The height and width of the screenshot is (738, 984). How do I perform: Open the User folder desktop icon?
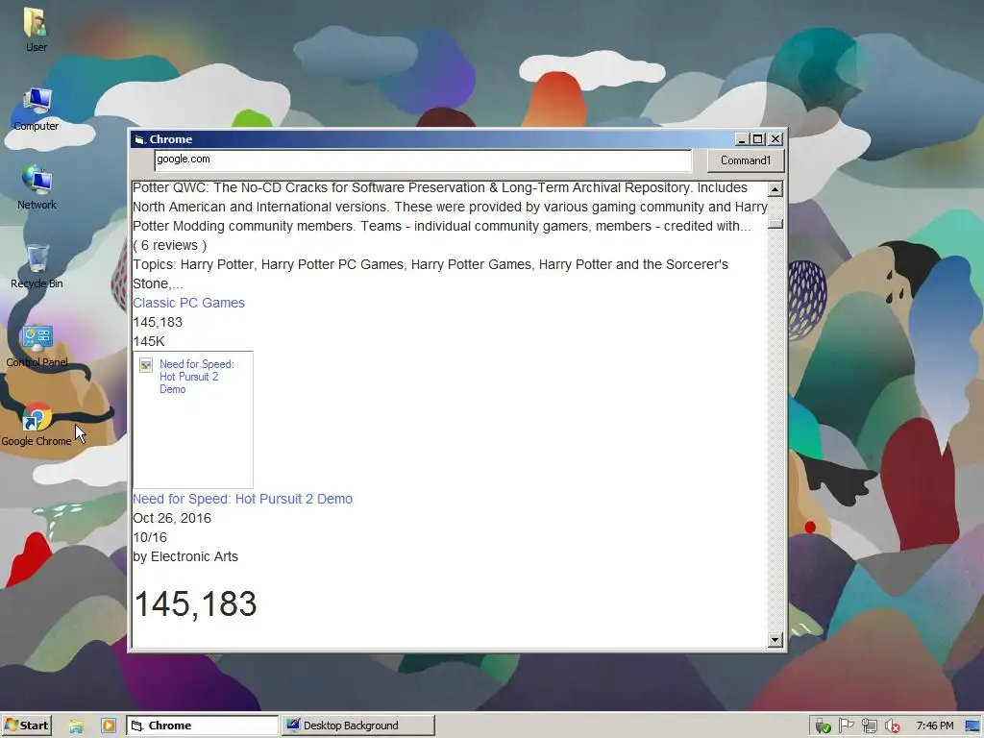coord(36,30)
